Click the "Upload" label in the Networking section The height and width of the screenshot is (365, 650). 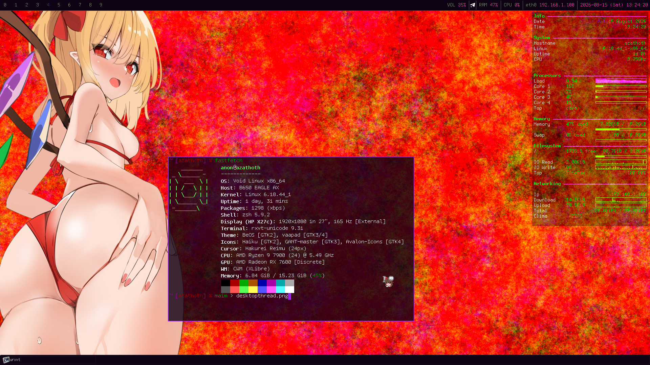tap(542, 205)
